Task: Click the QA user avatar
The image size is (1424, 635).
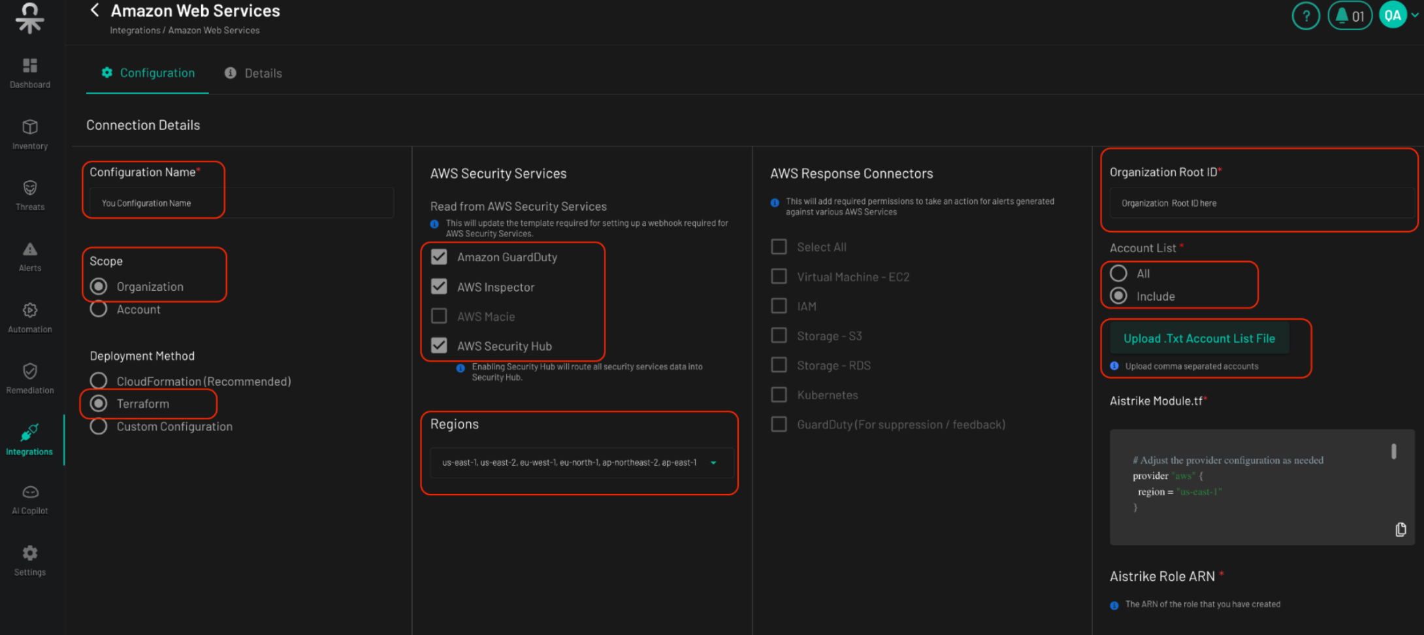Action: 1393,15
